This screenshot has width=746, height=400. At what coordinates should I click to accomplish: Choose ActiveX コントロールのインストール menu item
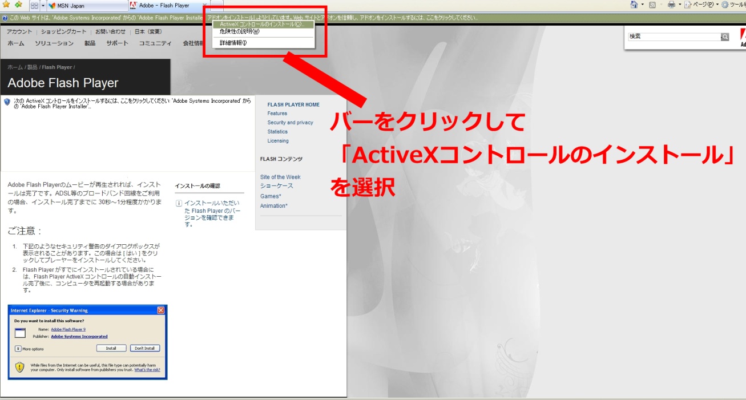(x=263, y=25)
